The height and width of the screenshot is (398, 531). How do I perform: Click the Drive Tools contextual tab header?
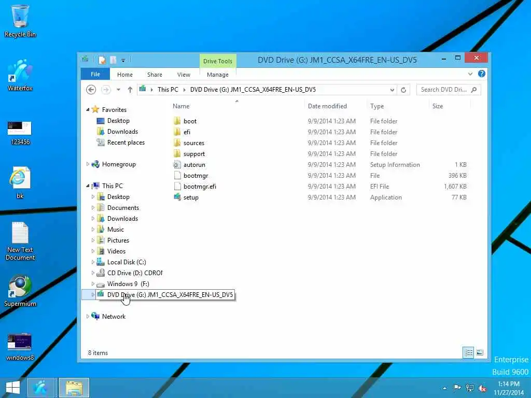point(218,61)
